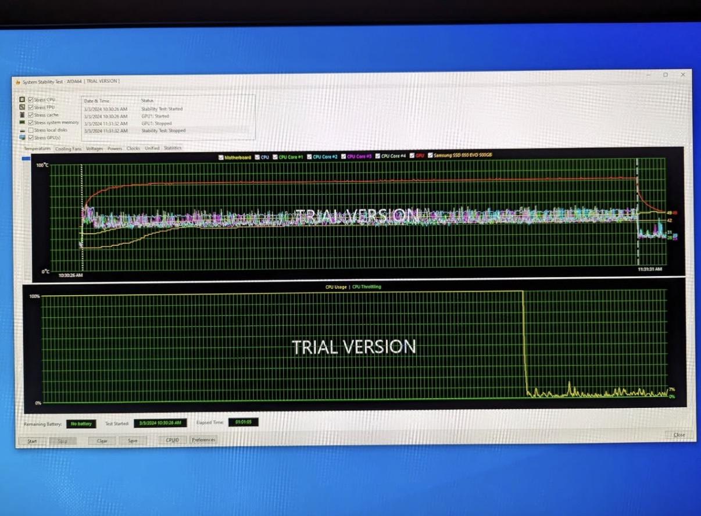Select the 'Stability Test: Stopped' log entry

163,131
